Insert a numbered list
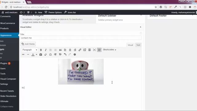This screenshot has height=111, width=197. point(55,50)
